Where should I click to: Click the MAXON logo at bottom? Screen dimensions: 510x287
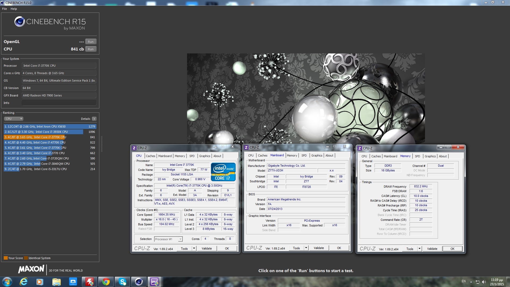(31, 269)
